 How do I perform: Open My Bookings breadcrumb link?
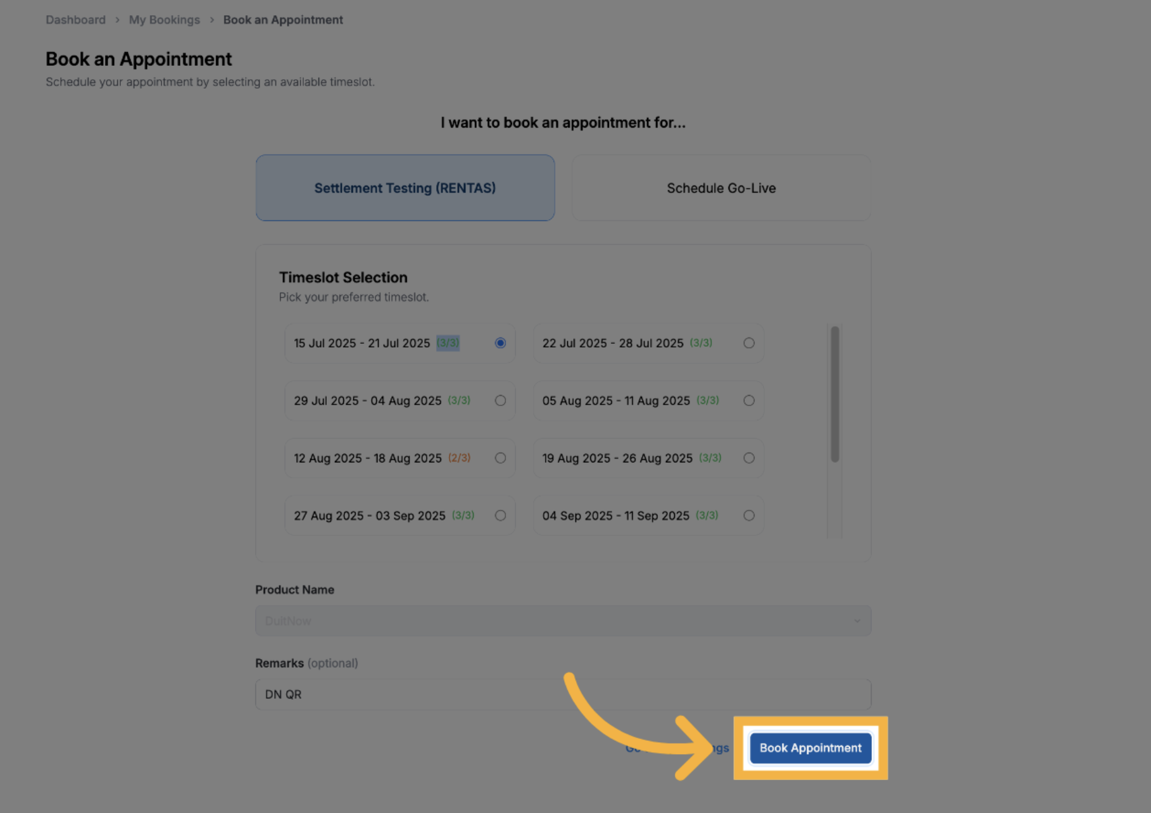[x=164, y=20]
